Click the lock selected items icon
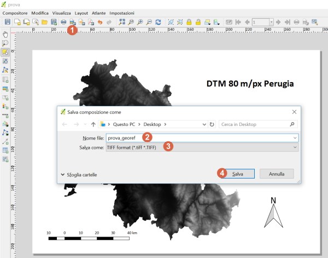This screenshot has width=328, height=258. [189, 22]
